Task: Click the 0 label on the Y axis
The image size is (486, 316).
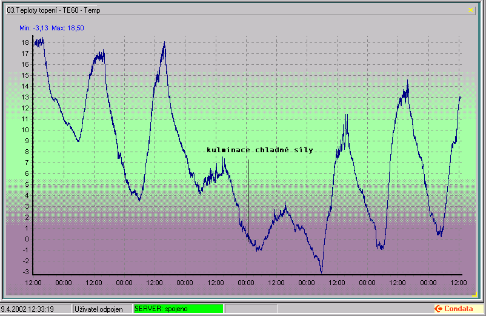Action: click(x=27, y=239)
